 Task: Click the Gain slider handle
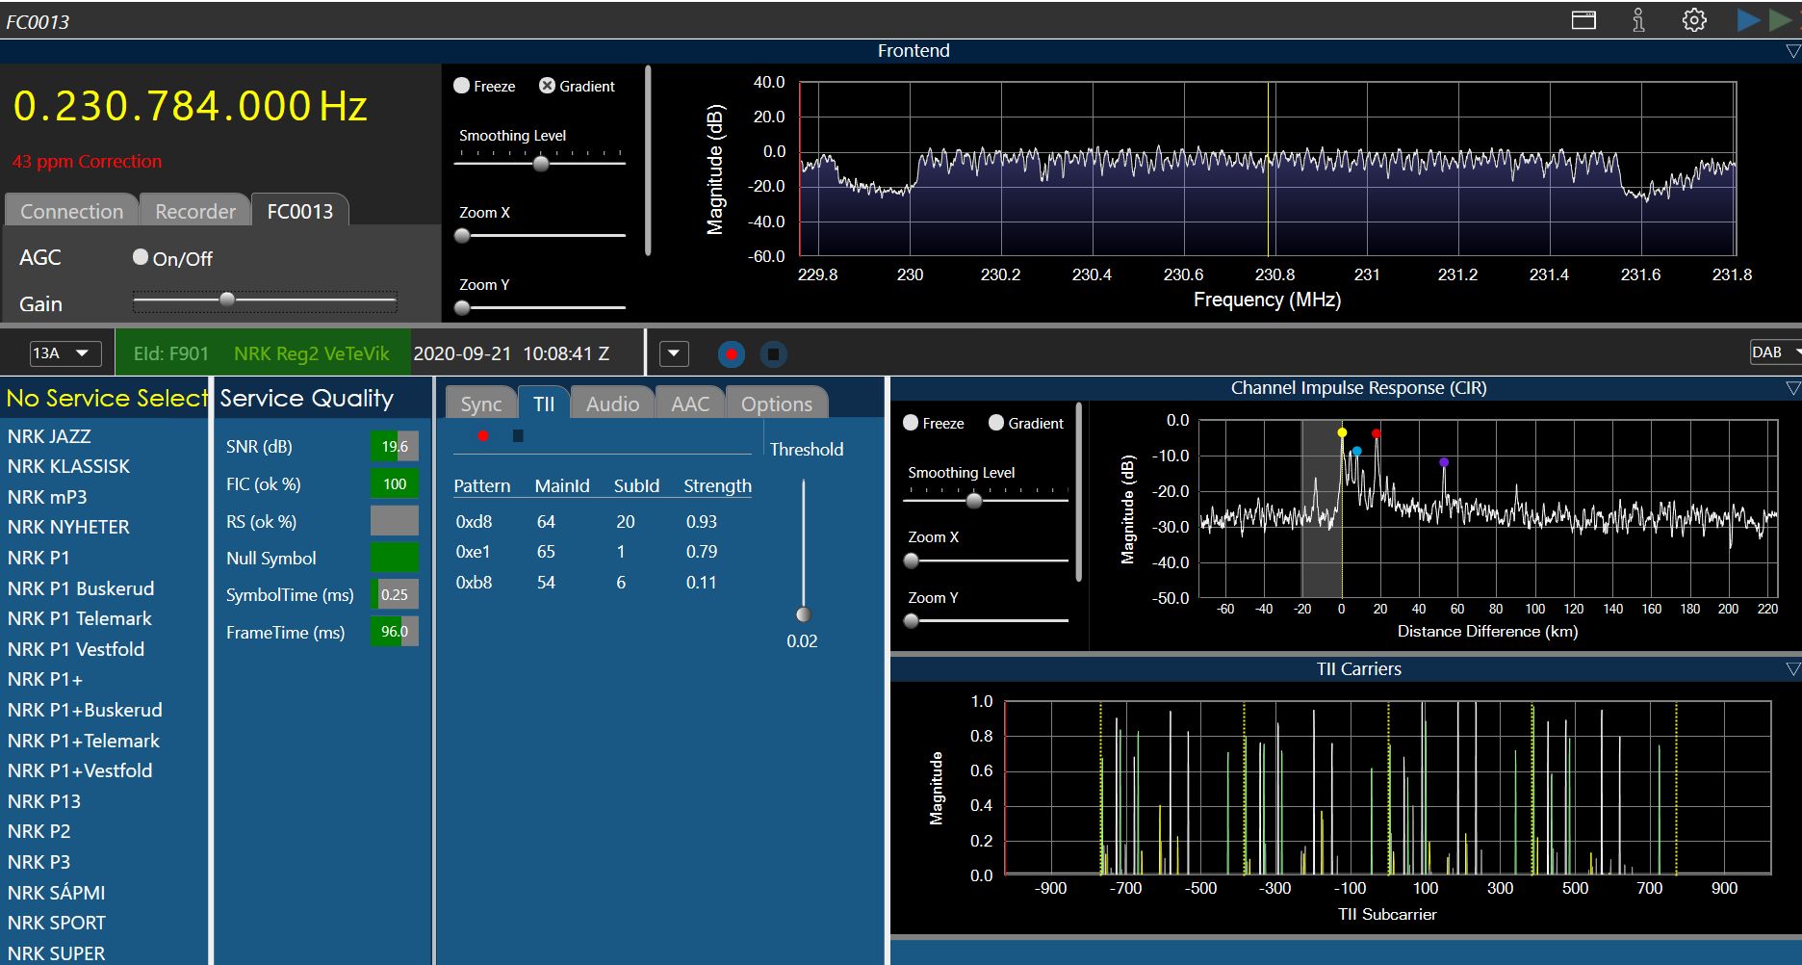[x=227, y=300]
